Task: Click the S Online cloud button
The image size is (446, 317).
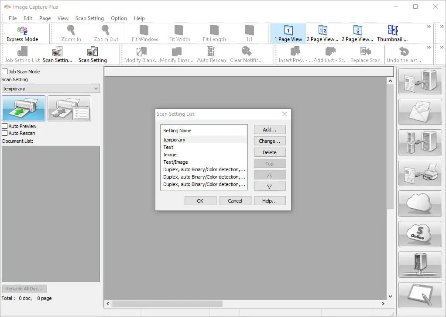Action: click(x=420, y=234)
